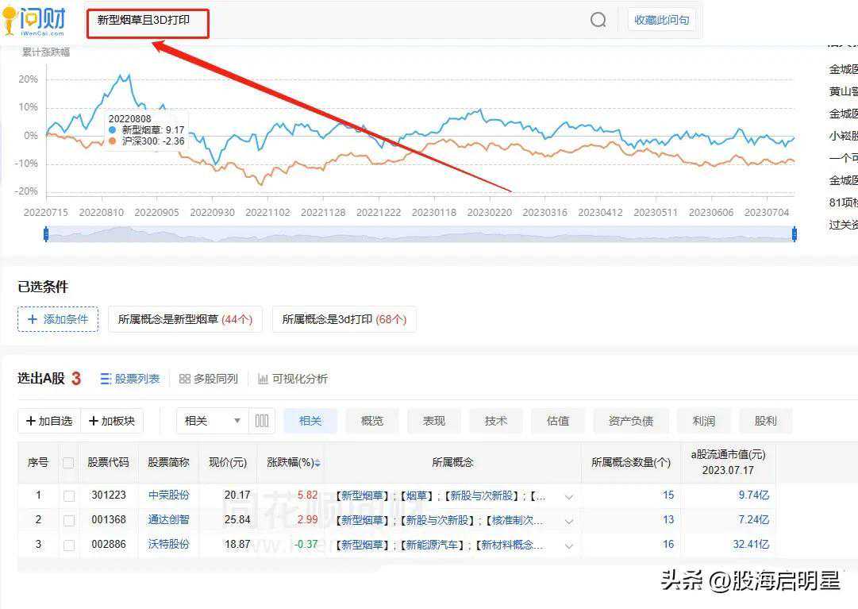Open the iWencai logo homepage
The width and height of the screenshot is (858, 609).
click(x=34, y=20)
